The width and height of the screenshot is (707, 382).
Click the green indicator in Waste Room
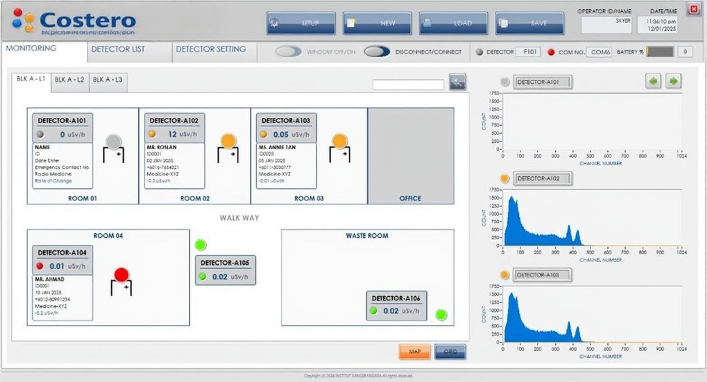441,315
